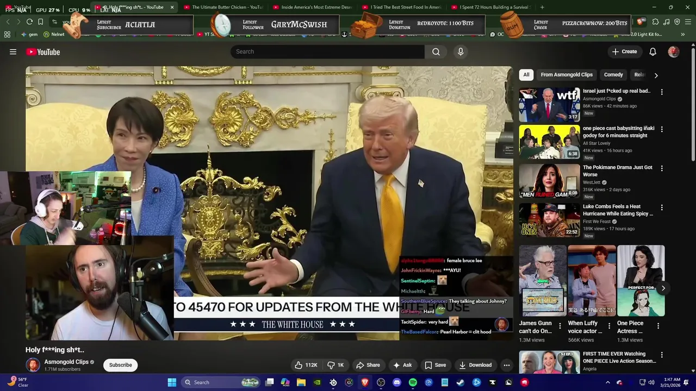
Task: Dislike the video with 1K dislikes
Action: tap(335, 365)
